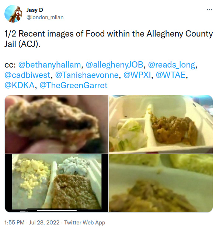219x230 pixels.
Task: Open the @london_milan handle link
Action: click(x=45, y=17)
